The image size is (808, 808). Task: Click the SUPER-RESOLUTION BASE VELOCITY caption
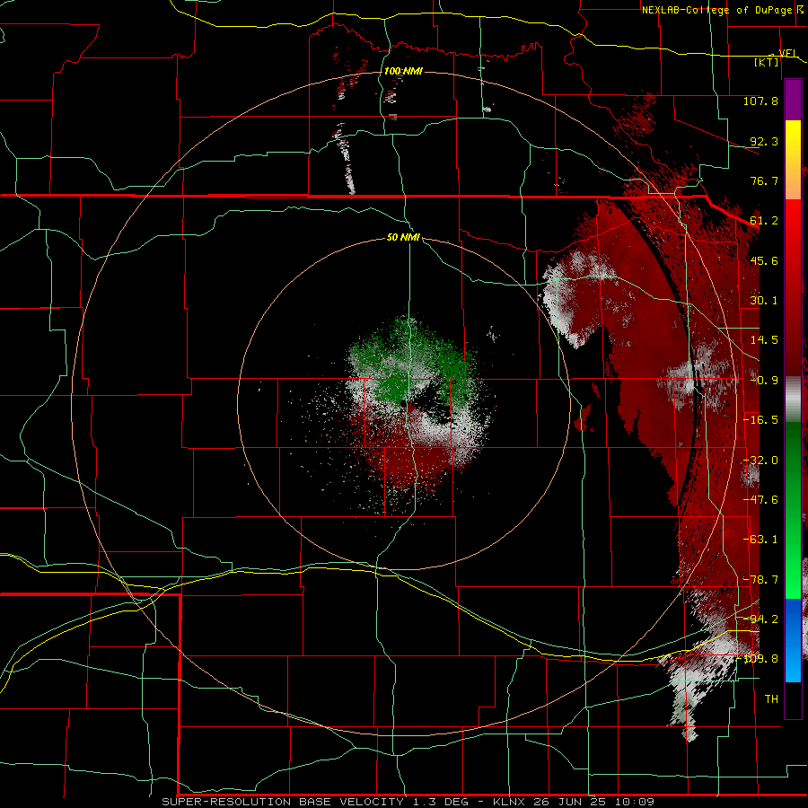283,802
